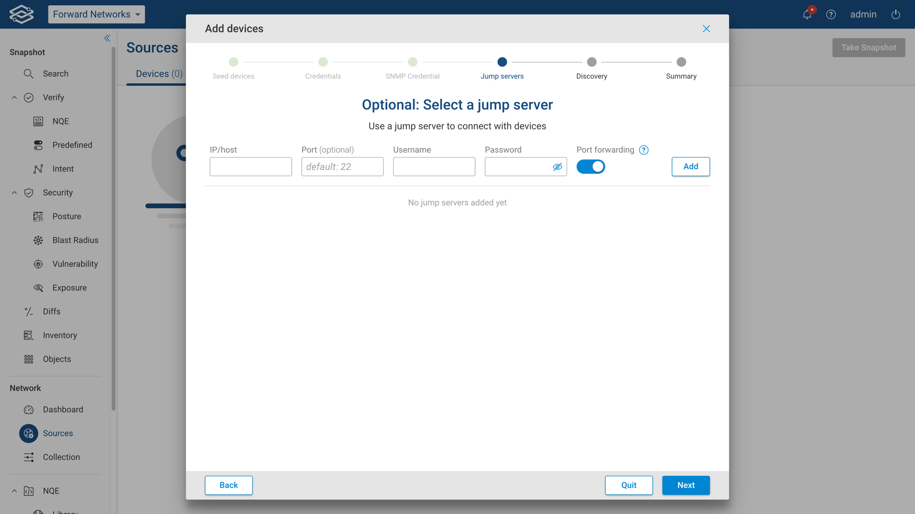Open the Posture security view
The width and height of the screenshot is (915, 514).
[x=67, y=216]
